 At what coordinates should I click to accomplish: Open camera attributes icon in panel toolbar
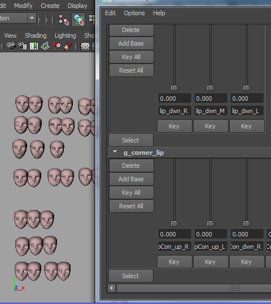point(23,46)
